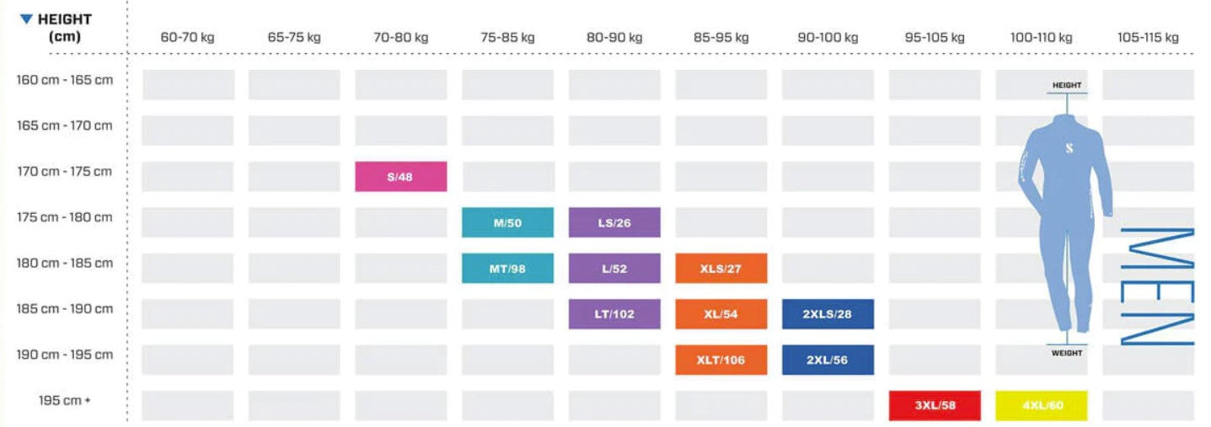1211x427 pixels.
Task: Click the red 3XL/58 size cell
Action: [x=935, y=405]
